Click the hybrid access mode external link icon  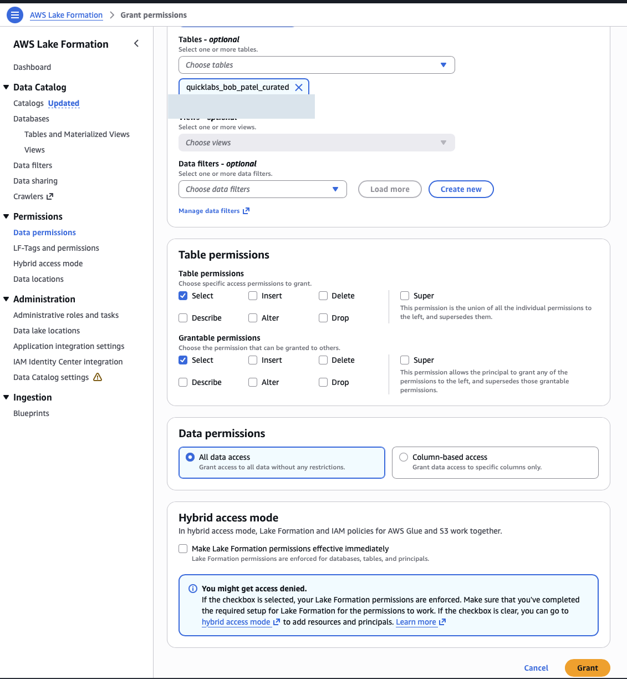pos(277,622)
